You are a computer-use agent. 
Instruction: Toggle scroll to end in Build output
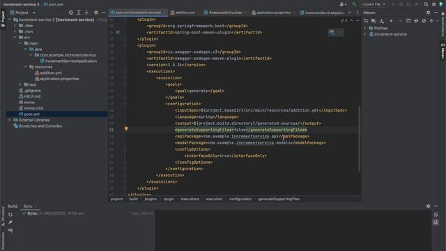point(436,222)
